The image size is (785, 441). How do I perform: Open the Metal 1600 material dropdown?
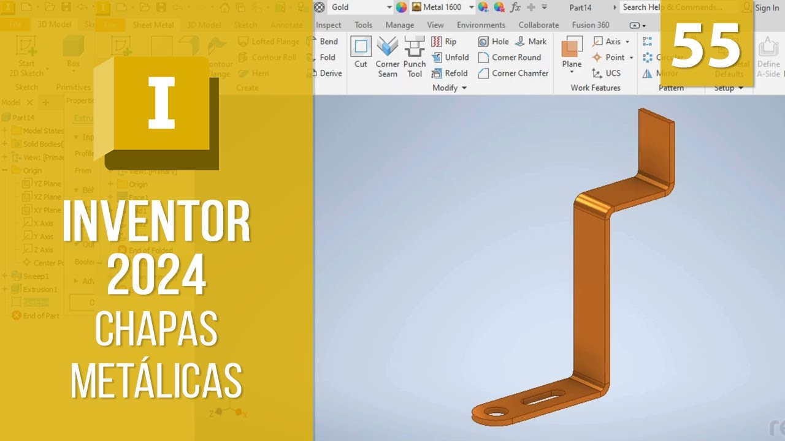pyautogui.click(x=471, y=7)
